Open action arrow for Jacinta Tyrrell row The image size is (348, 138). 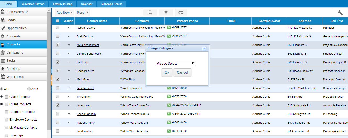(69, 88)
